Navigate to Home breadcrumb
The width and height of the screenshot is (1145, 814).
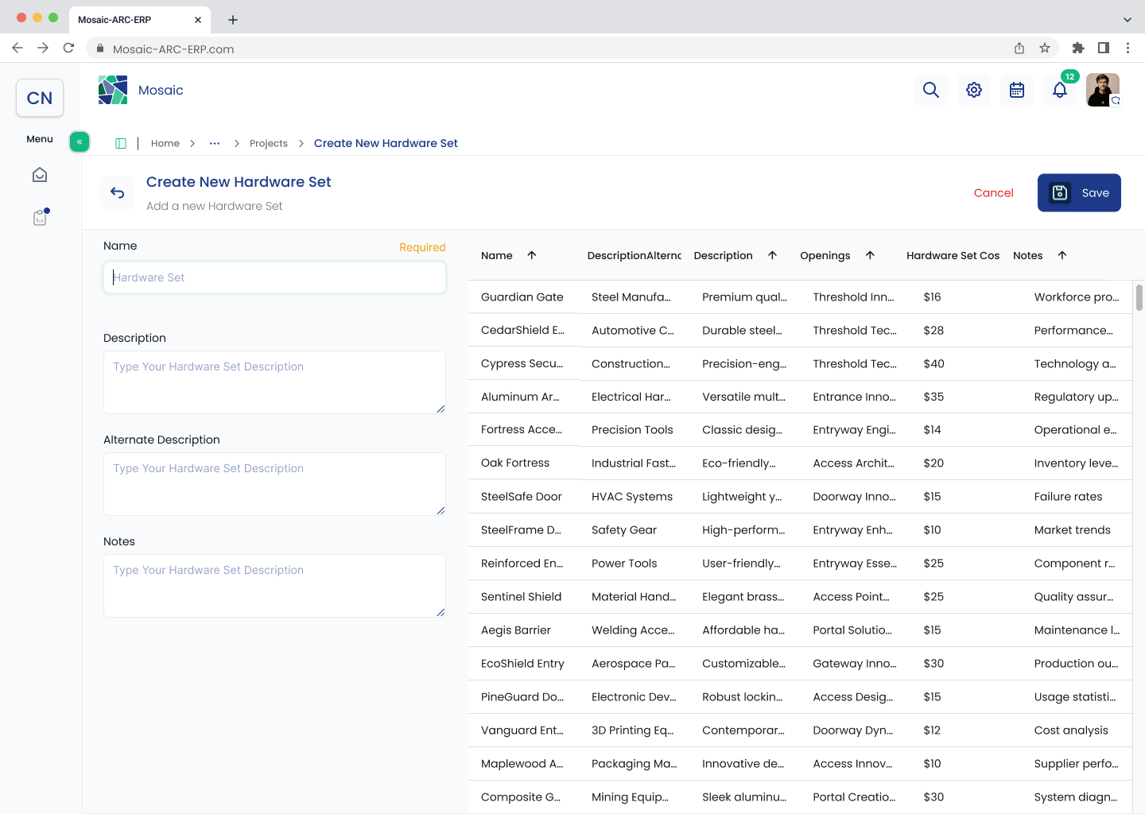(165, 143)
